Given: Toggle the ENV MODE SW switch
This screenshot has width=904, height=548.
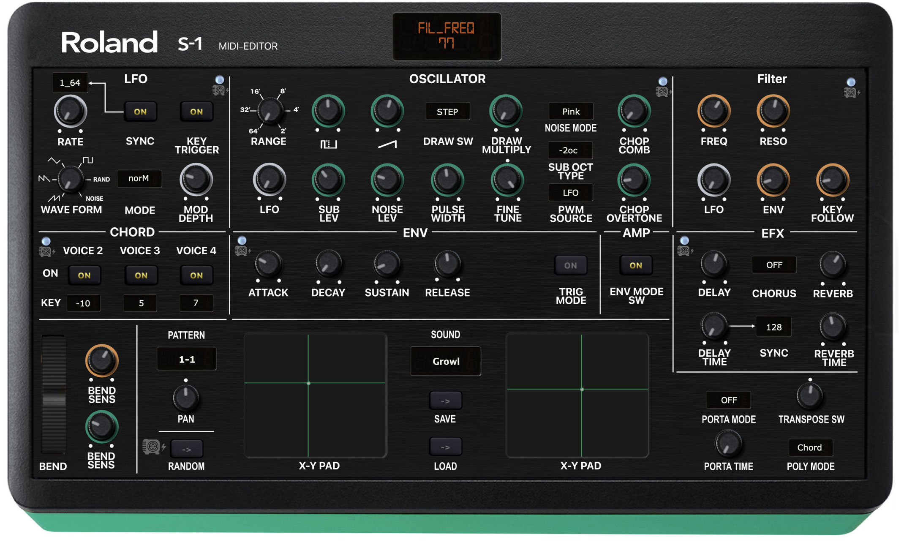Looking at the screenshot, I should pyautogui.click(x=635, y=265).
